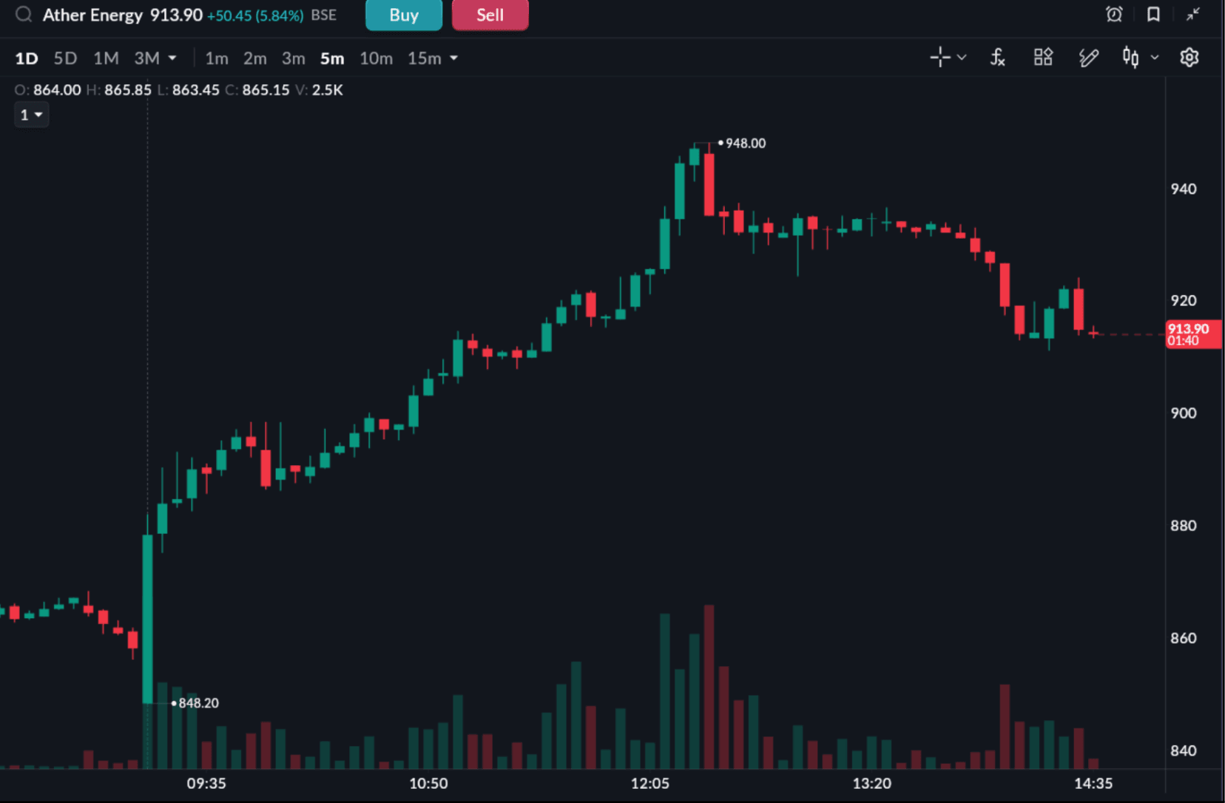Expand the crosshair cursor options chevron
The height and width of the screenshot is (803, 1225).
(962, 58)
